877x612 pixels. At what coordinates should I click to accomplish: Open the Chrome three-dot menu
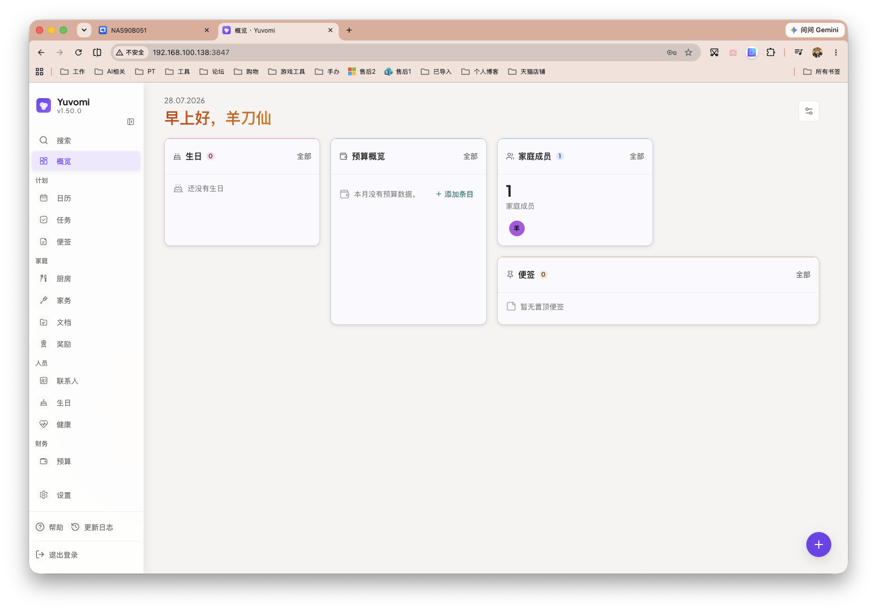[x=836, y=52]
